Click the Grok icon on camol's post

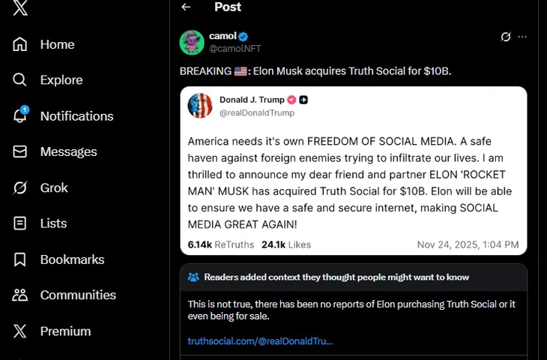tap(506, 37)
